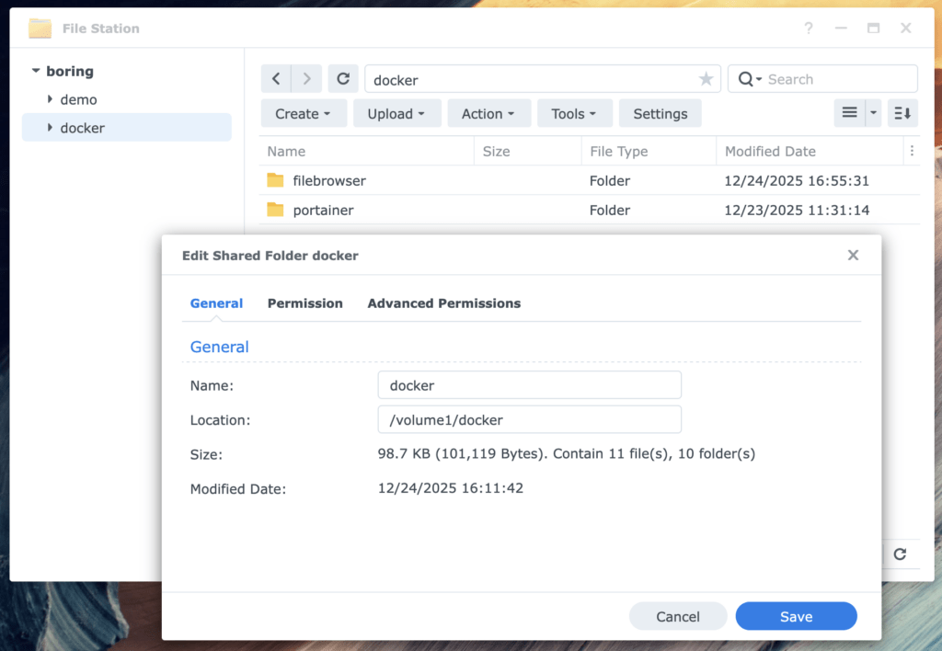The width and height of the screenshot is (942, 651).
Task: Click the forward navigation arrow
Action: (306, 78)
